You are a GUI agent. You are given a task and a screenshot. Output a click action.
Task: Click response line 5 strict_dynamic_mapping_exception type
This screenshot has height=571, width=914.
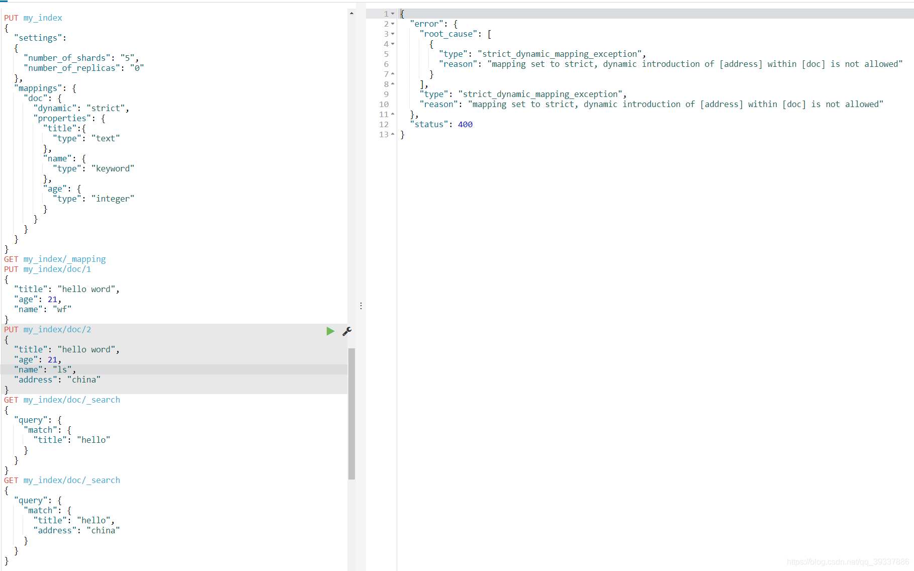542,54
